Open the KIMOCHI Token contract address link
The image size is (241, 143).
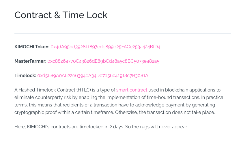tap(105, 47)
